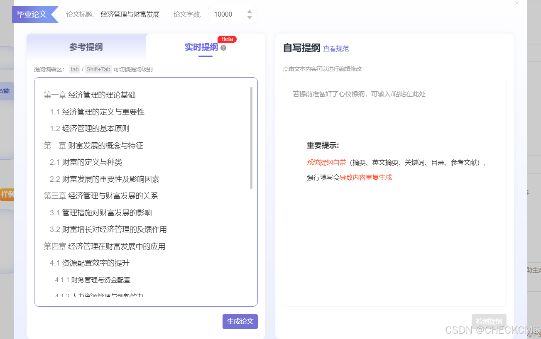Click the hint 点击文本内容可以进行编辑修改
The height and width of the screenshot is (339, 541).
click(322, 69)
